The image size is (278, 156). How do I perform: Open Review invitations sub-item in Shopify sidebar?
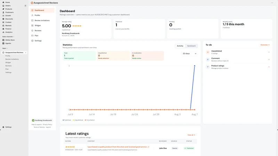coord(12,59)
